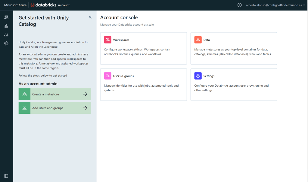Open Settings gear in left sidebar

pyautogui.click(x=6, y=43)
